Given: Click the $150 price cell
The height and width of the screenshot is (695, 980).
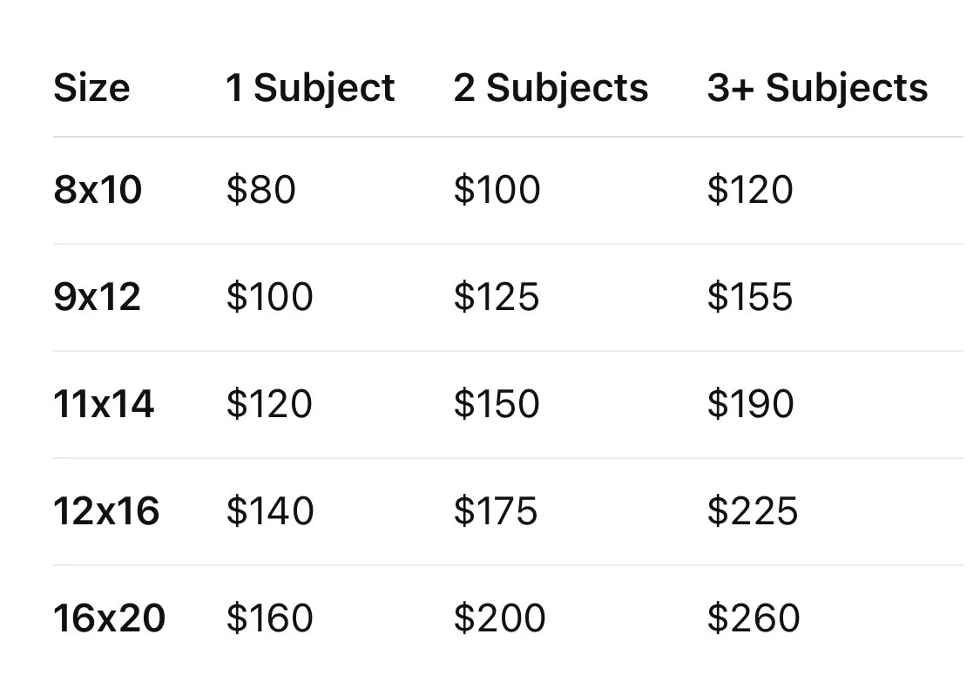Looking at the screenshot, I should pos(497,404).
